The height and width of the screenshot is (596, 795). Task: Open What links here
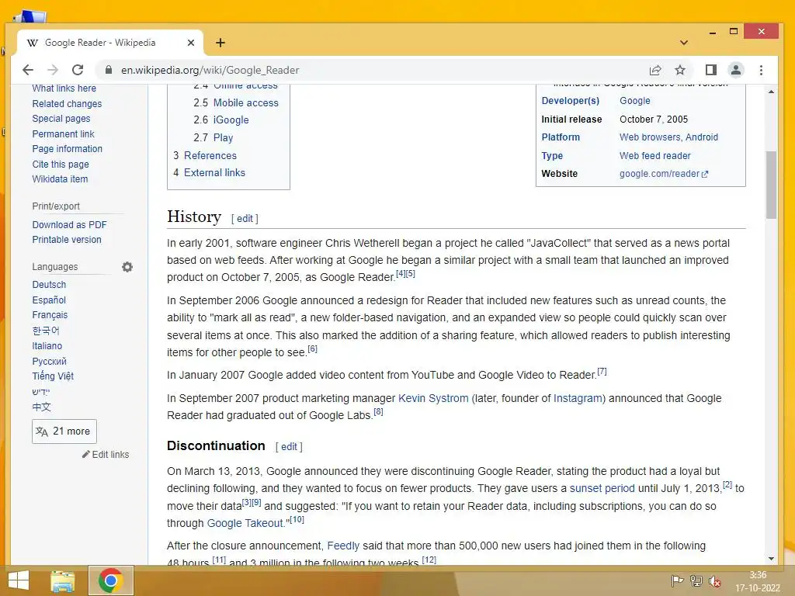pos(64,88)
